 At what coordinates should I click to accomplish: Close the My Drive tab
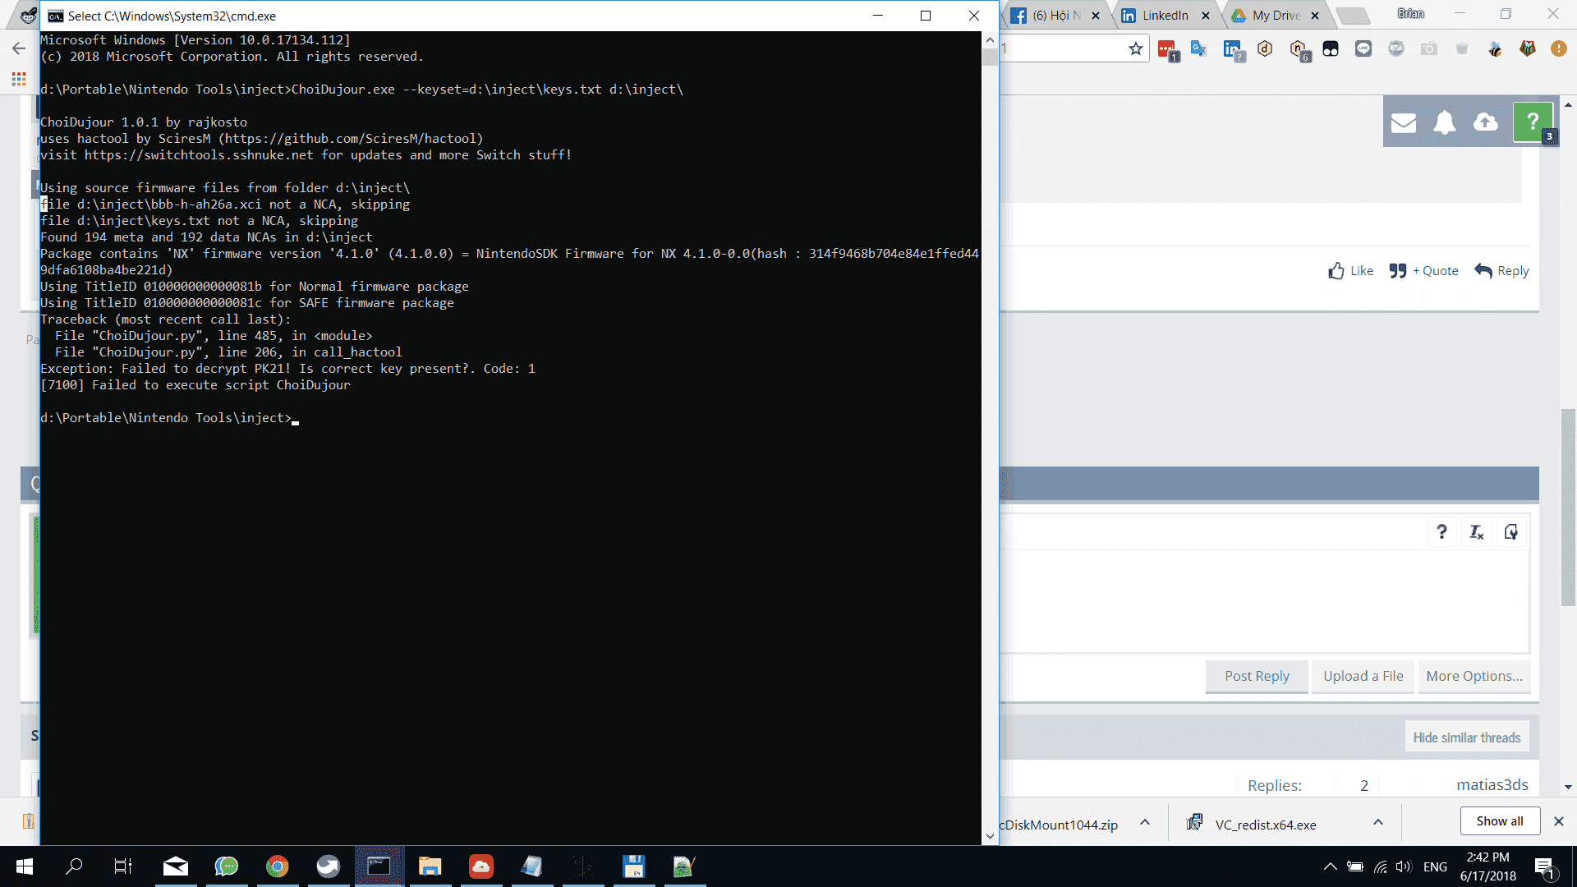(1315, 16)
